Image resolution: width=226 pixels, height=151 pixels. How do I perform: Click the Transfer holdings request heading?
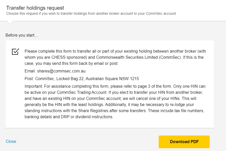[x=35, y=8]
